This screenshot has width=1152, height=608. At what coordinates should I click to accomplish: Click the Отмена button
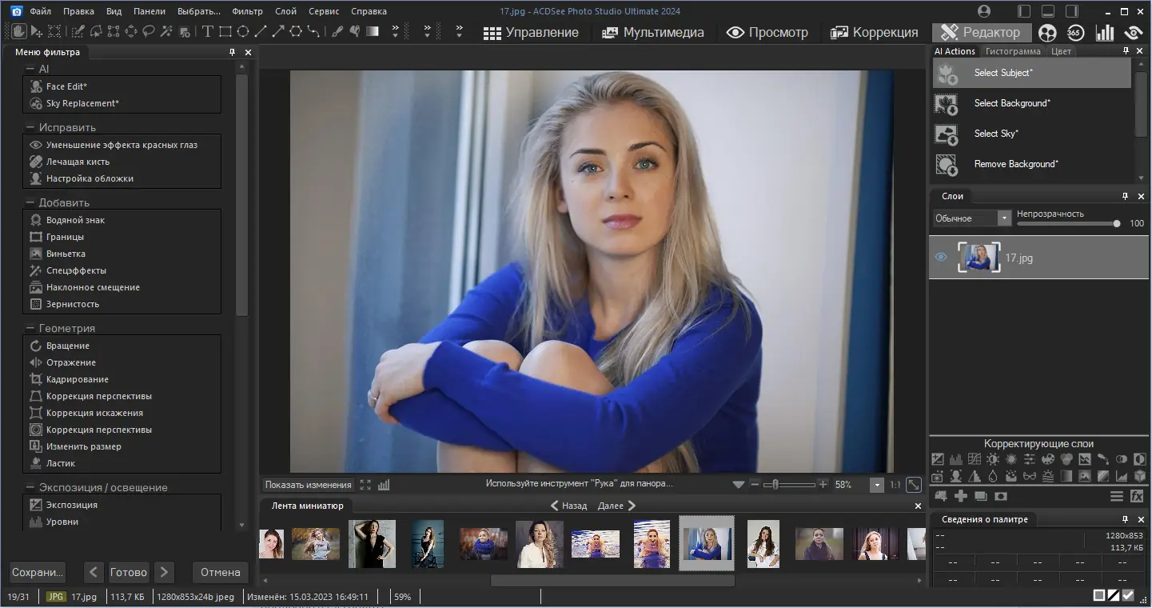tap(221, 572)
